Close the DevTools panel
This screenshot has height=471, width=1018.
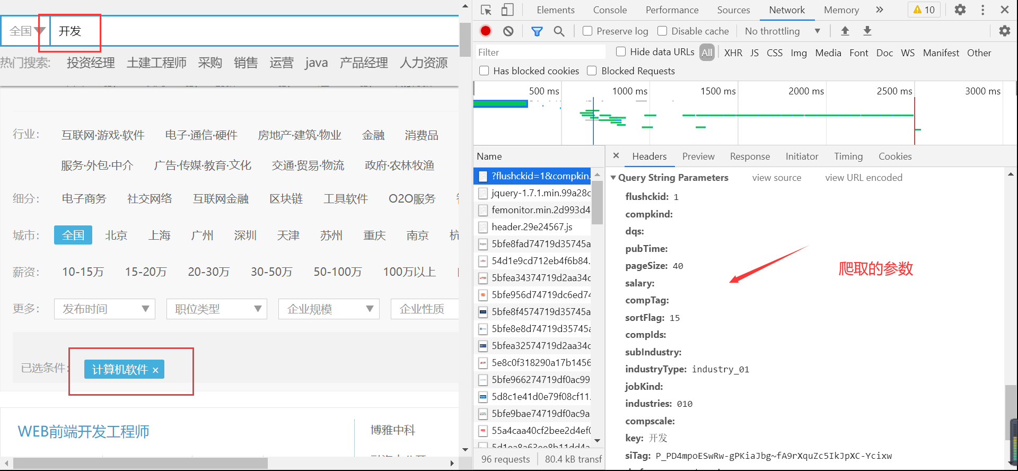1004,10
